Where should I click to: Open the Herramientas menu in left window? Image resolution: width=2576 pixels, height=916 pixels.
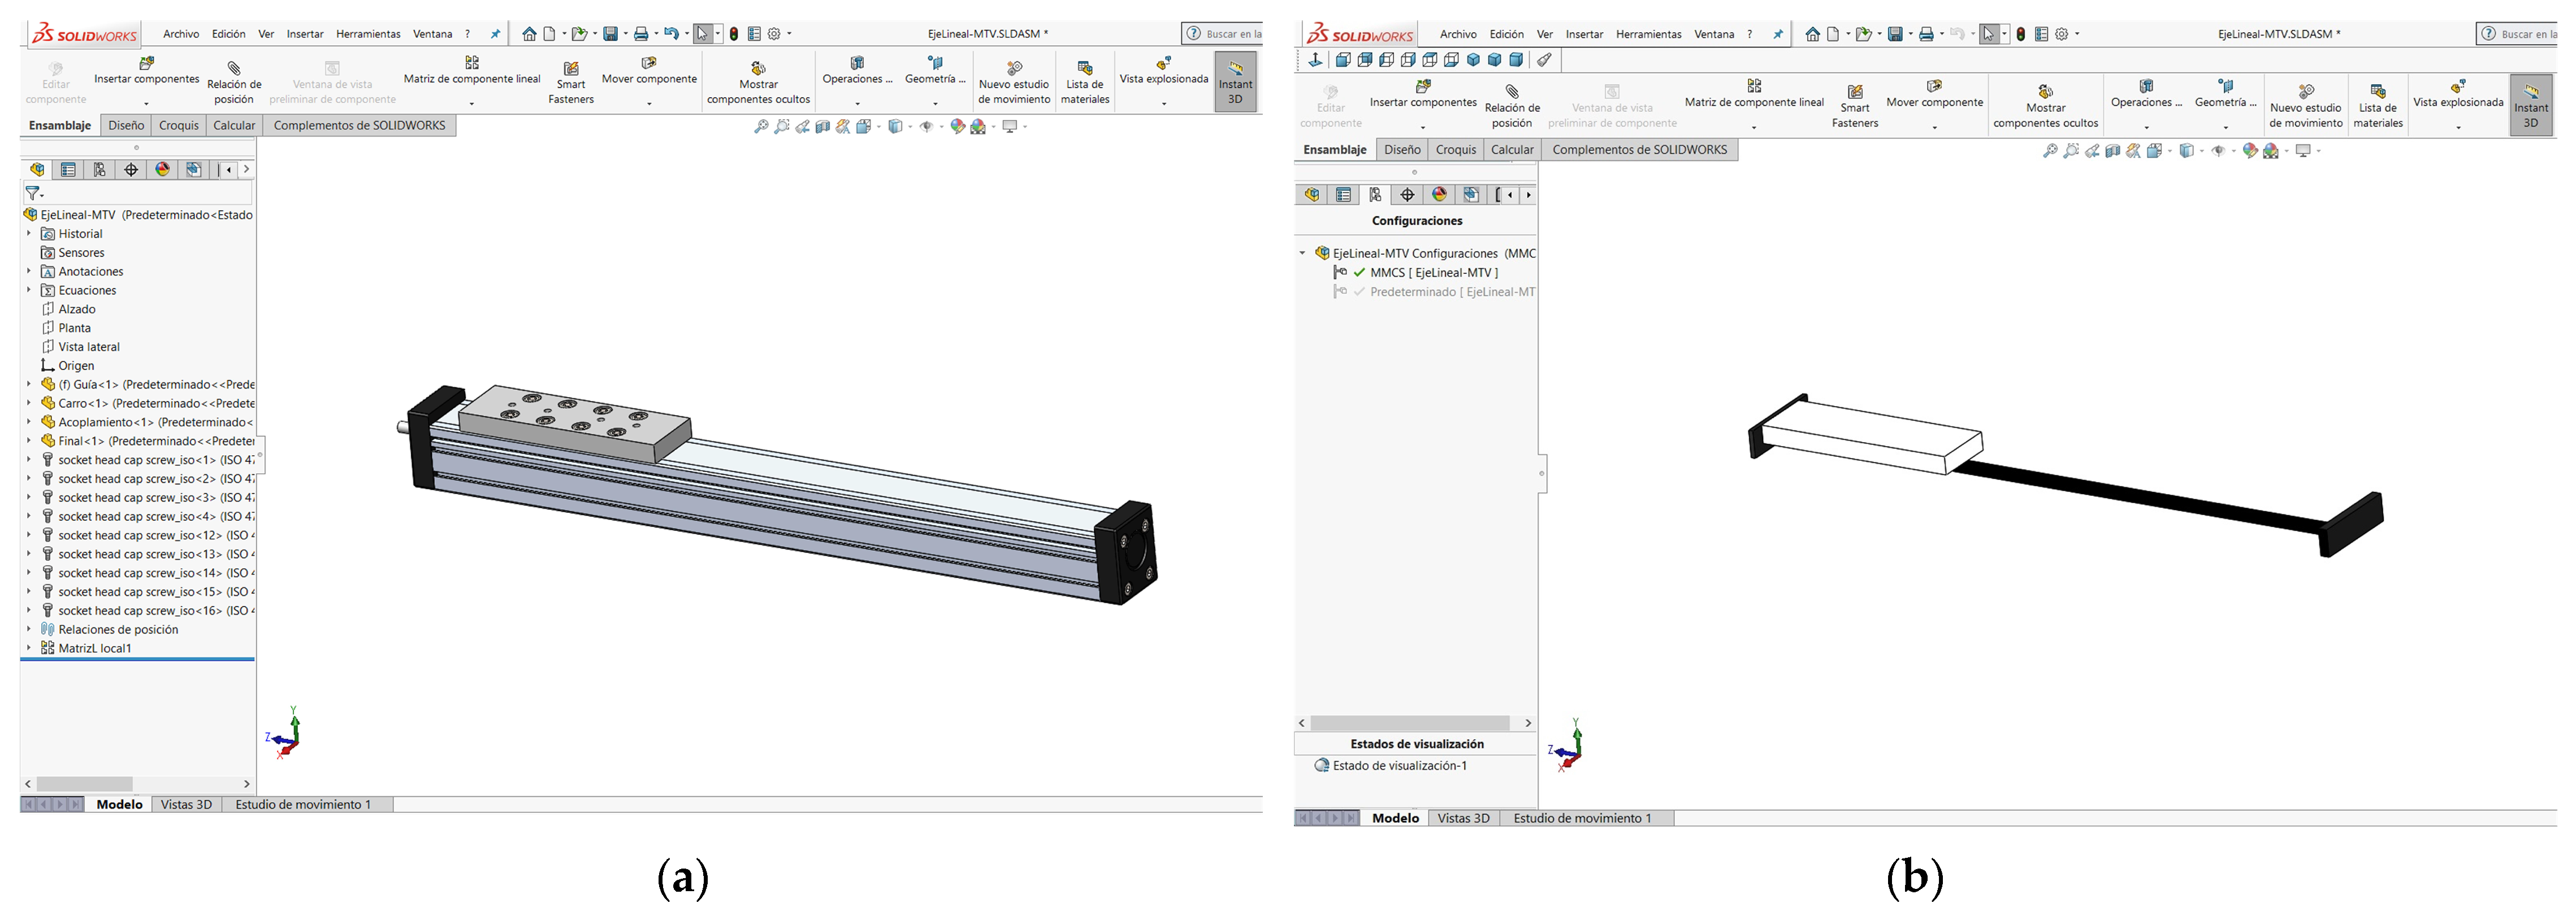(368, 34)
